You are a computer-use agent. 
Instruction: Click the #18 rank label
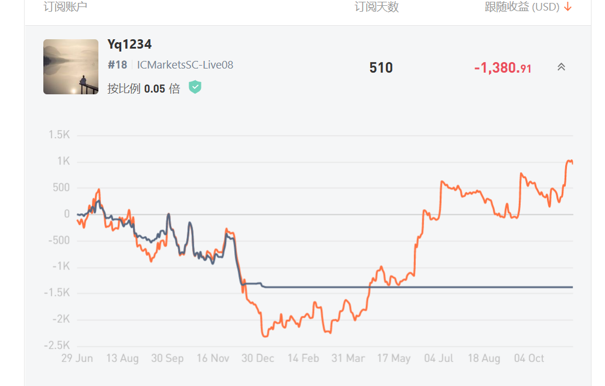(117, 65)
